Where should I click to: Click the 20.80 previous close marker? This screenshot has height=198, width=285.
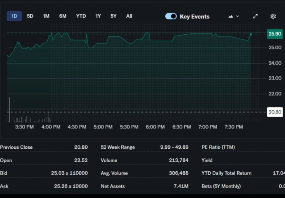[x=275, y=112]
